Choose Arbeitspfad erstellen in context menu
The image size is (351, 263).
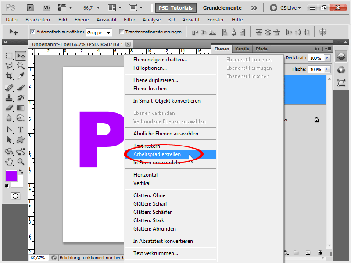[171, 154]
